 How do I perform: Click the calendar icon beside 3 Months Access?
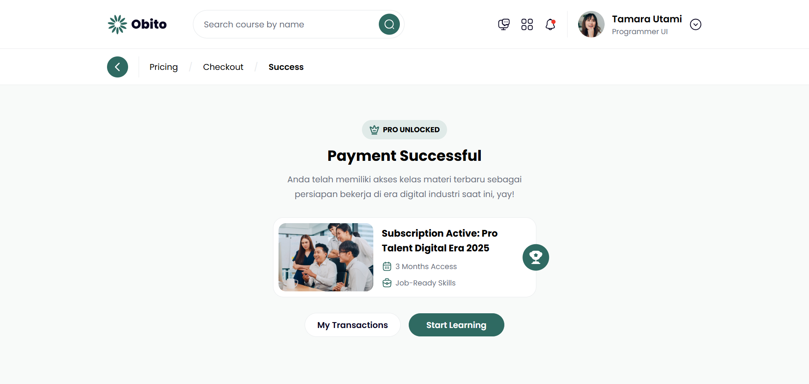pos(387,267)
